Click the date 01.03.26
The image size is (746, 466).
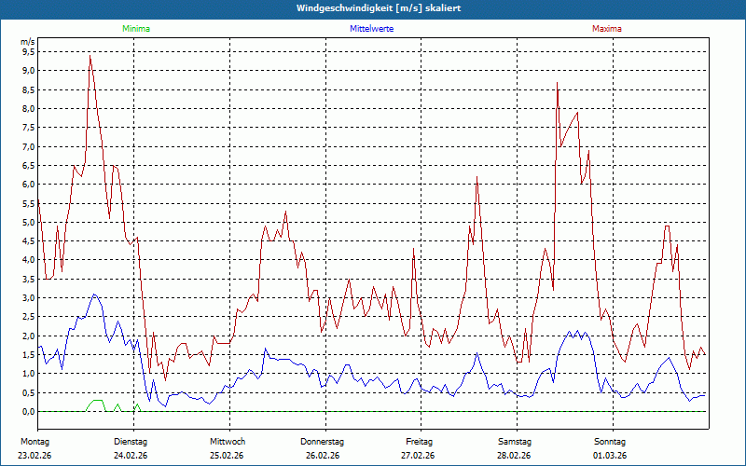(x=610, y=456)
